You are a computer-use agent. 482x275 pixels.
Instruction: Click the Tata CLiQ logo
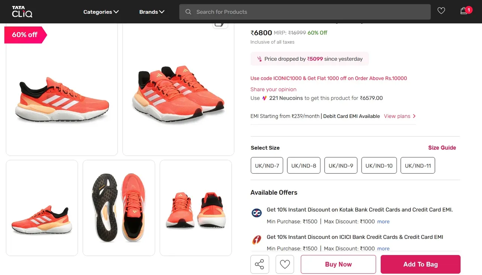[22, 12]
